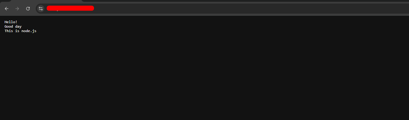Screen dimensions: 409x120
Task: Click the word "day" on the page
Action: click(18, 27)
